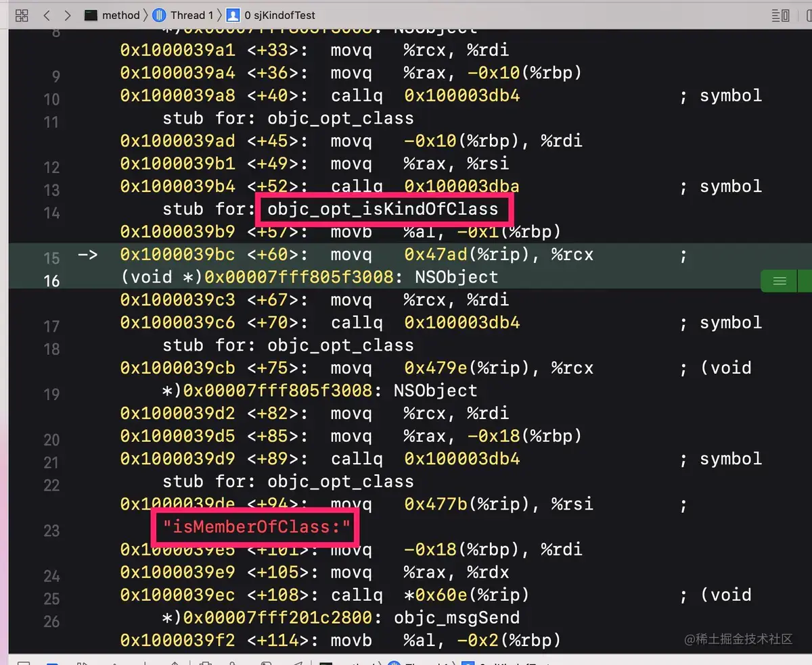Click address 0x1000039d5

pos(178,436)
